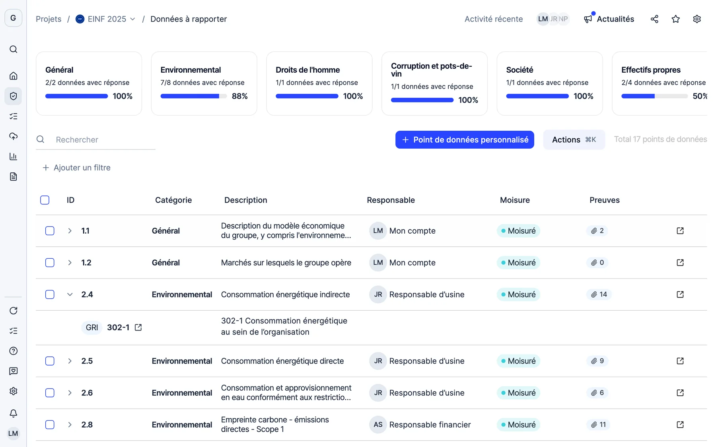This screenshot has width=716, height=447.
Task: Select the checkbox for row 1.2
Action: tap(50, 263)
